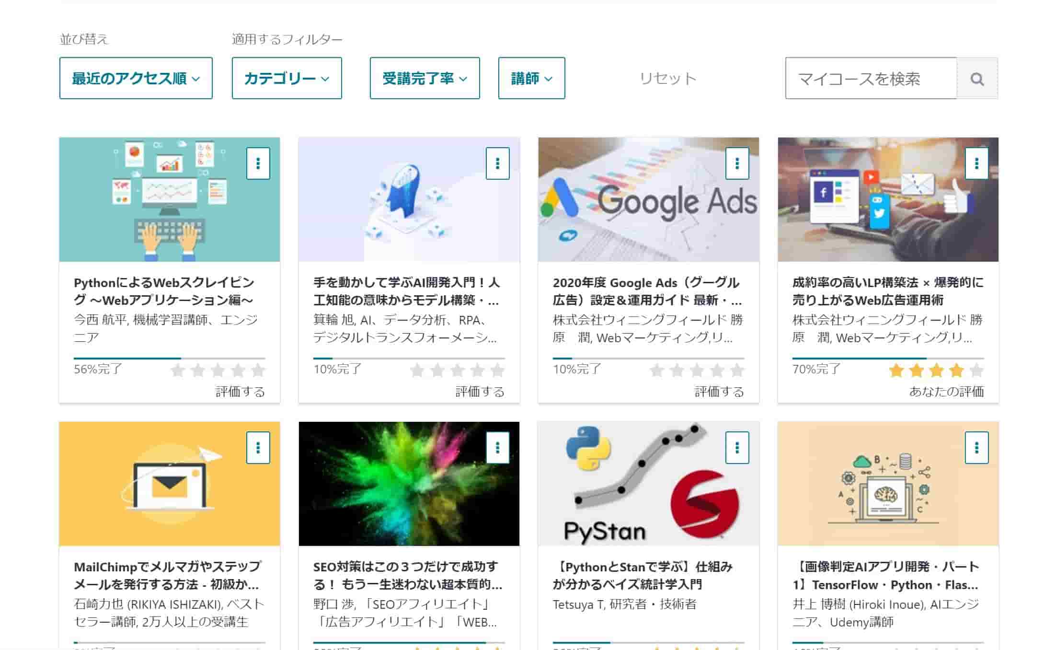The image size is (1056, 650).
Task: Open title MailChimpでメルマガやステップメール
Action: pyautogui.click(x=168, y=576)
